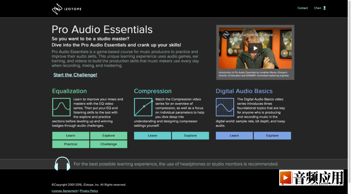Open Explore under Digital Audio Basics
Screen dimensions: 351x194
272,136
